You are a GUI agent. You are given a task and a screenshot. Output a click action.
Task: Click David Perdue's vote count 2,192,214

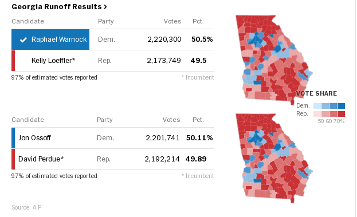click(162, 159)
